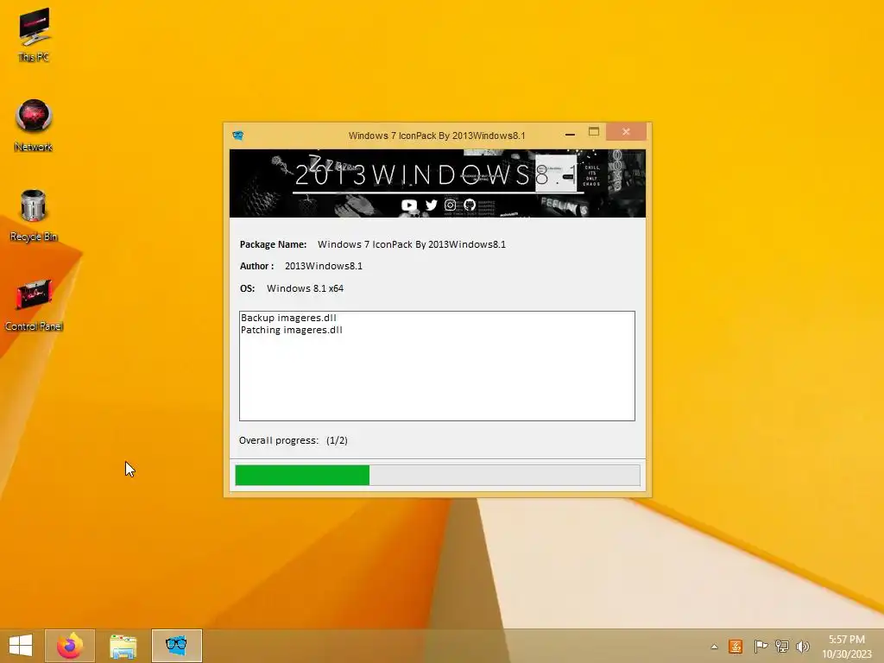Open Action Center flag icon
Viewport: 884px width, 663px height.
761,646
